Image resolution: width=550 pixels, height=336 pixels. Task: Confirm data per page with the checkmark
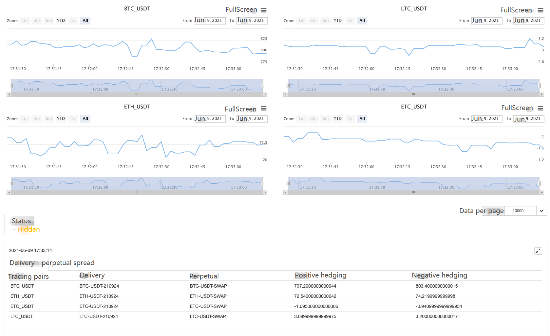[x=542, y=211]
